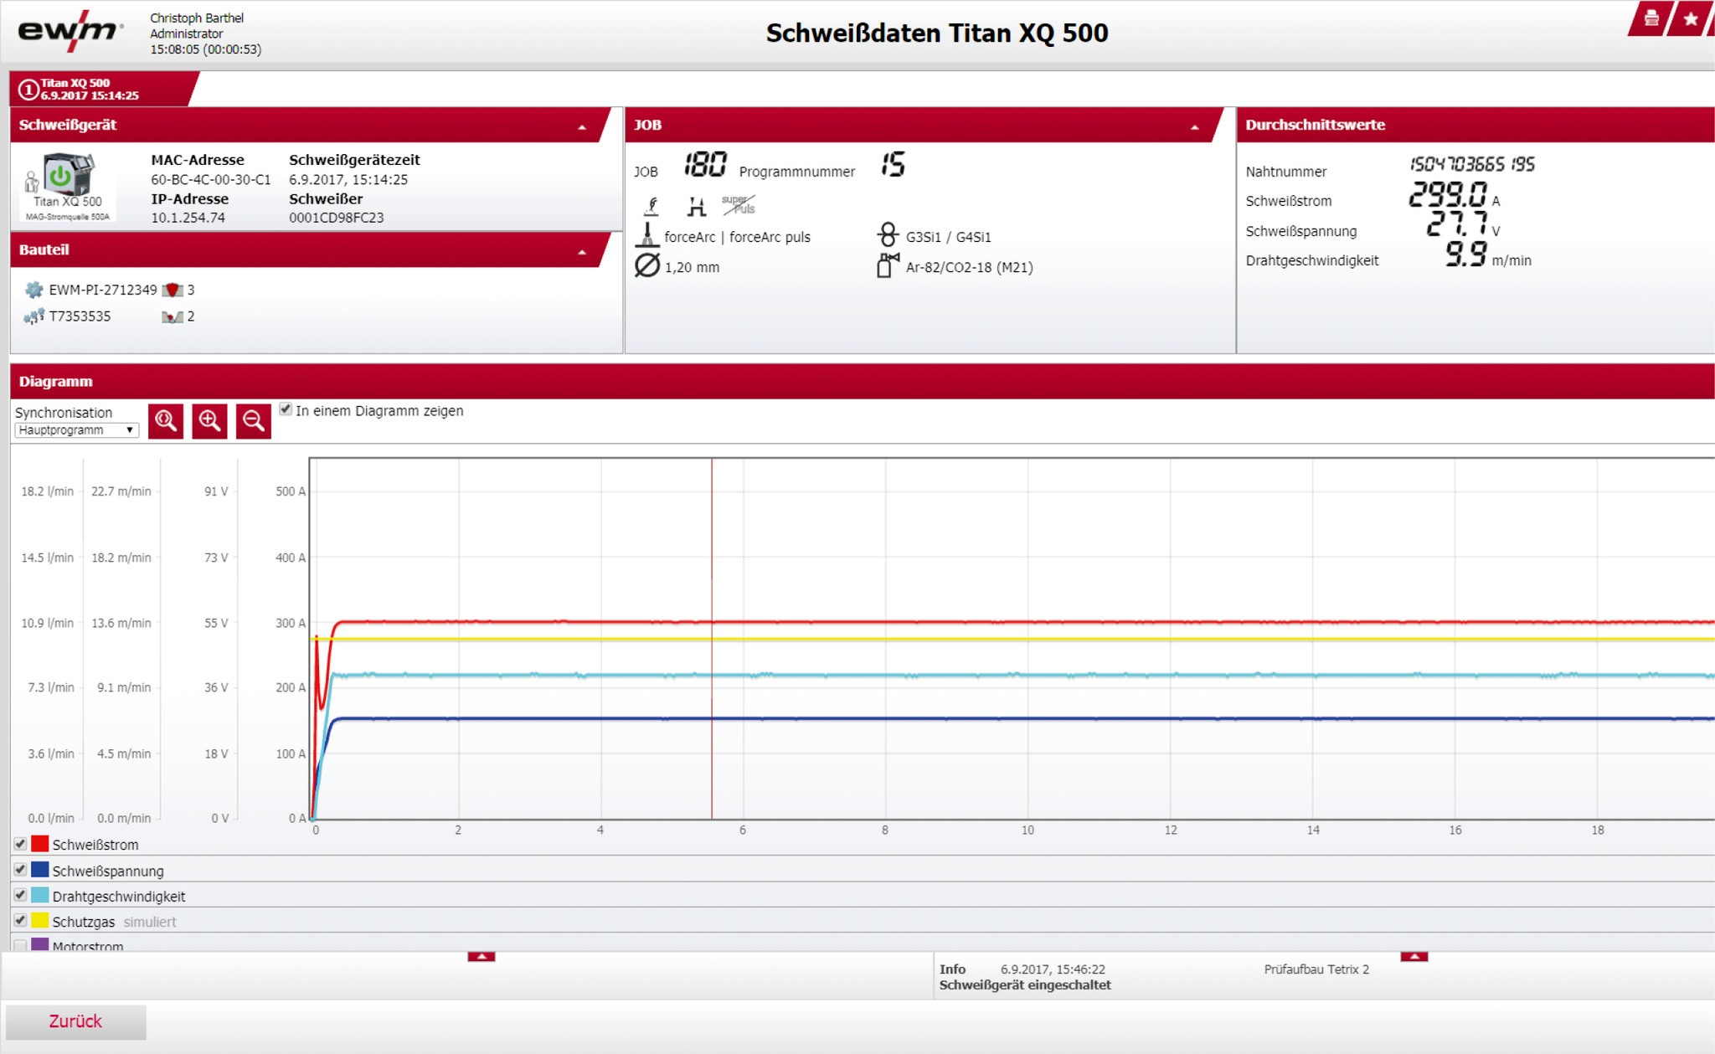Click the Diagramm section header
1715x1054 pixels.
pos(863,382)
